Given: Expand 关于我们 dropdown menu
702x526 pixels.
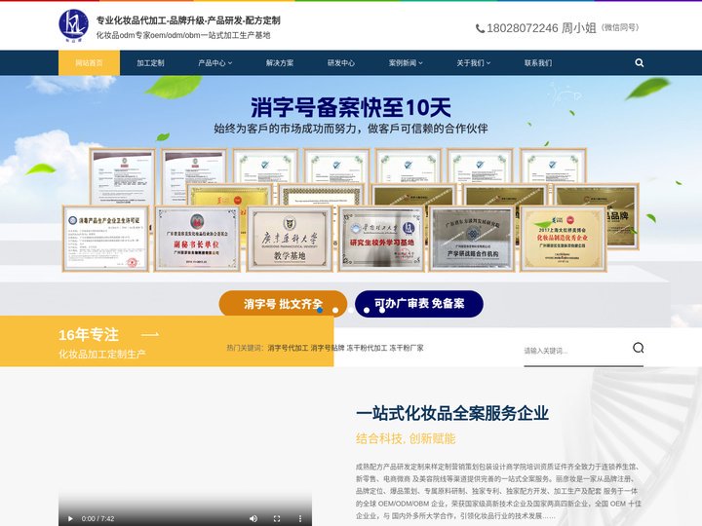Looking at the screenshot, I should (474, 63).
